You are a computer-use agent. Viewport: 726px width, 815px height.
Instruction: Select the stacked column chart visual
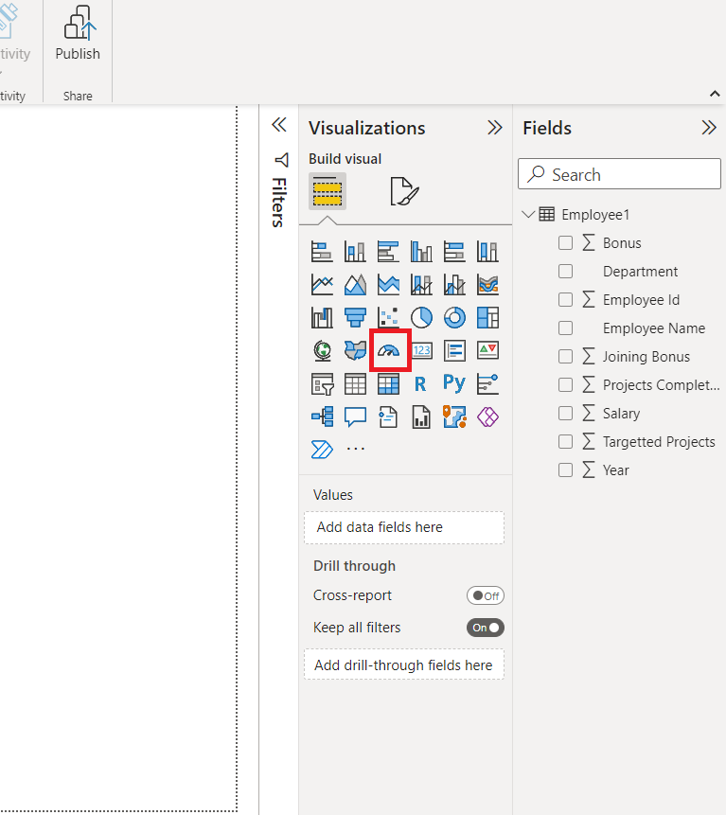pyautogui.click(x=355, y=252)
